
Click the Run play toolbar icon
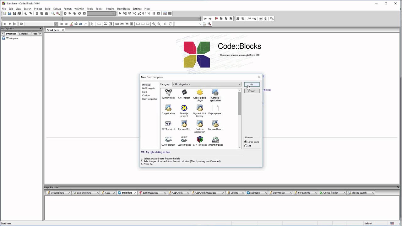click(x=70, y=13)
